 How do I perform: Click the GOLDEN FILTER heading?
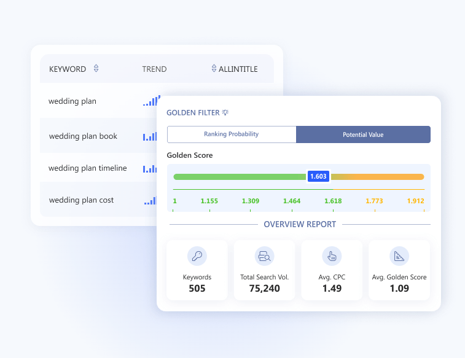pyautogui.click(x=193, y=113)
